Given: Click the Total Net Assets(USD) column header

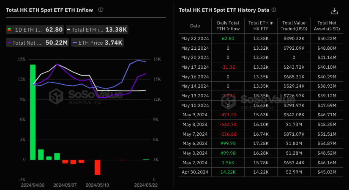Looking at the screenshot, I should point(328,26).
